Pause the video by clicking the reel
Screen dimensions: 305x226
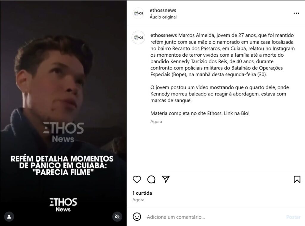click(63, 88)
